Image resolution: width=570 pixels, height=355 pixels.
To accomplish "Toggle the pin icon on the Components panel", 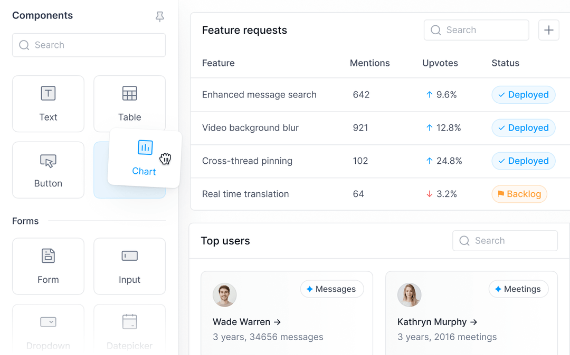I will [160, 16].
